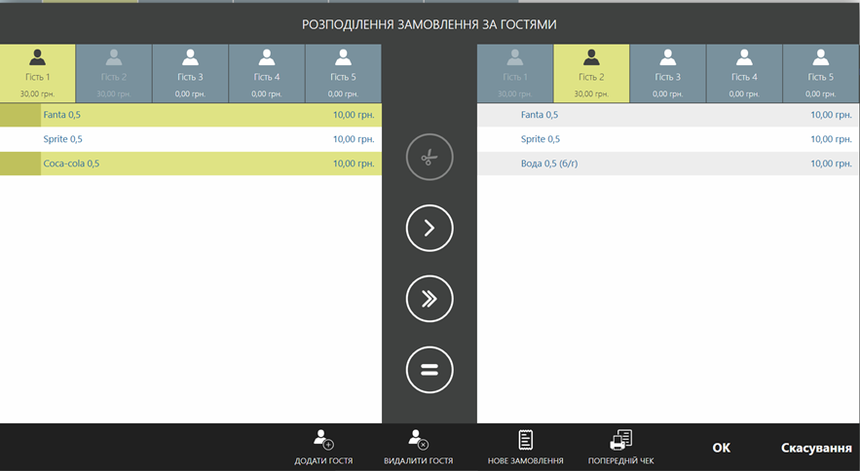Viewport: 860px width, 471px height.
Task: Click the scissors split item icon
Action: [x=430, y=157]
